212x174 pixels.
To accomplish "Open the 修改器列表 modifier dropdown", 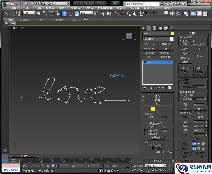I will [x=172, y=39].
